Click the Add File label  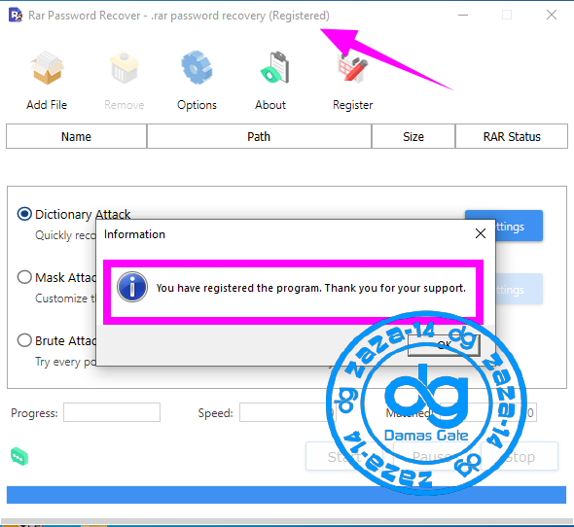coord(47,105)
